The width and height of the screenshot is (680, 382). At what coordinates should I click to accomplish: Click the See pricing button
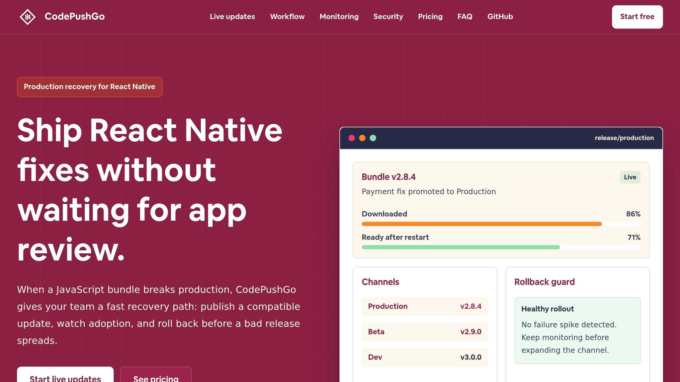(156, 375)
